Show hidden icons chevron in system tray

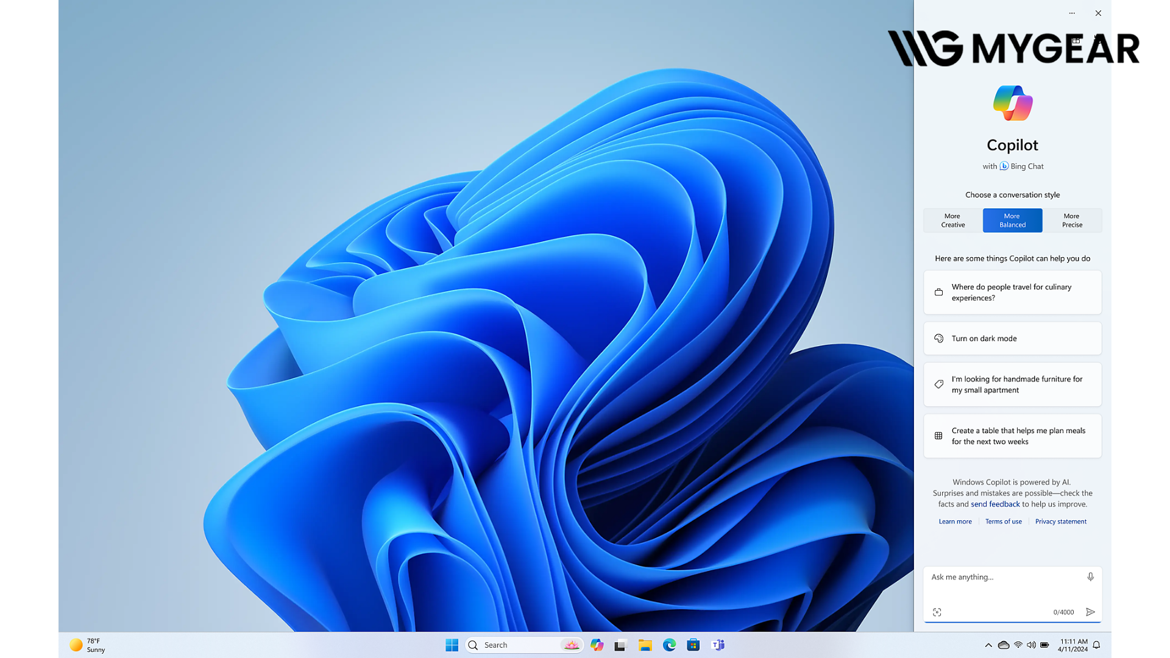click(x=988, y=645)
